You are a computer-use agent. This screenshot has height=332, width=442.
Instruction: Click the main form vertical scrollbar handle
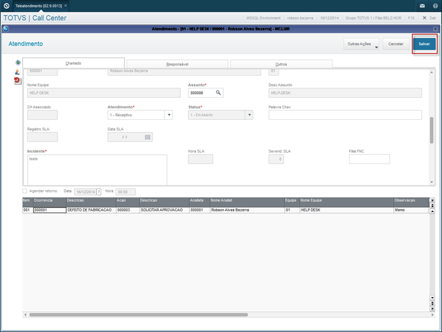tap(431, 130)
